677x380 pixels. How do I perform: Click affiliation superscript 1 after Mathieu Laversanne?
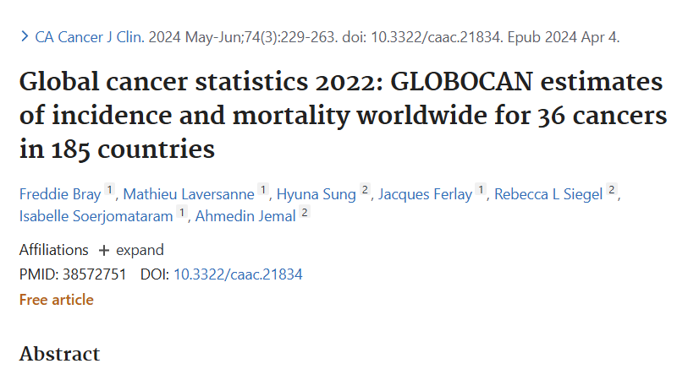coord(263,190)
